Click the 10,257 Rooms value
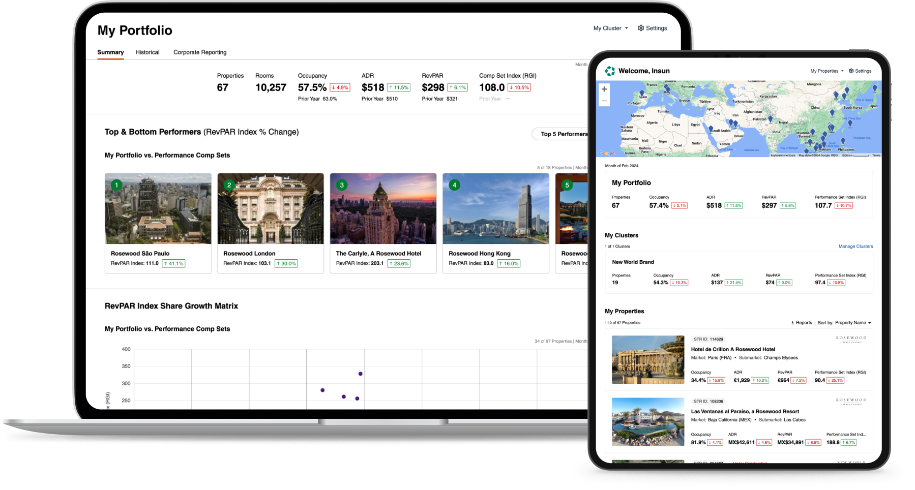Viewport: 915px width, 490px height. [x=271, y=87]
